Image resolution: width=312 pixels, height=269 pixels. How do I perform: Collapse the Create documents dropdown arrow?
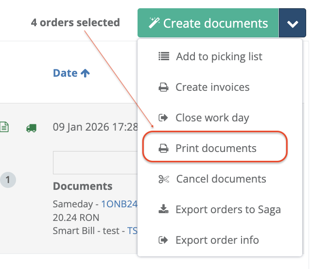[293, 23]
